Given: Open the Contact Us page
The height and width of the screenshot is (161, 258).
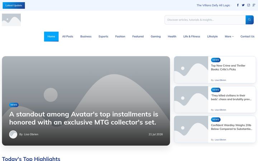Looking at the screenshot, I should coord(247,36).
